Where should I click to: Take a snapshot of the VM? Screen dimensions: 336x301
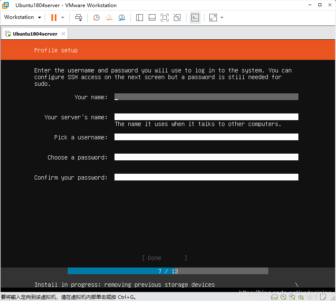(x=96, y=18)
